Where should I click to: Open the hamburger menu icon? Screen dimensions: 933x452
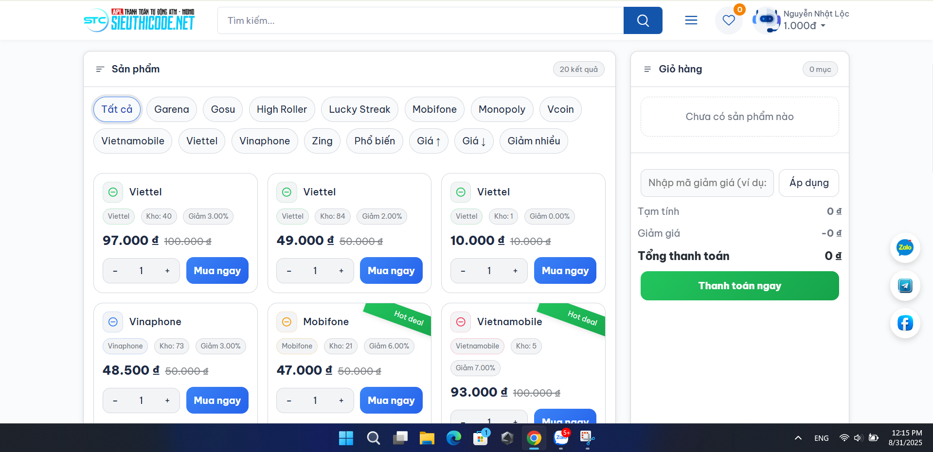coord(691,20)
